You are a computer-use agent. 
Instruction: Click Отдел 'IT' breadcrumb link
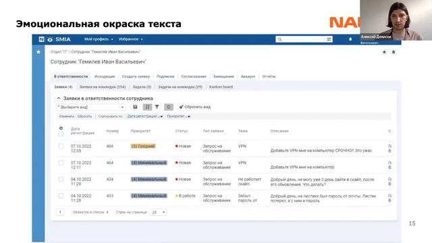tap(59, 52)
